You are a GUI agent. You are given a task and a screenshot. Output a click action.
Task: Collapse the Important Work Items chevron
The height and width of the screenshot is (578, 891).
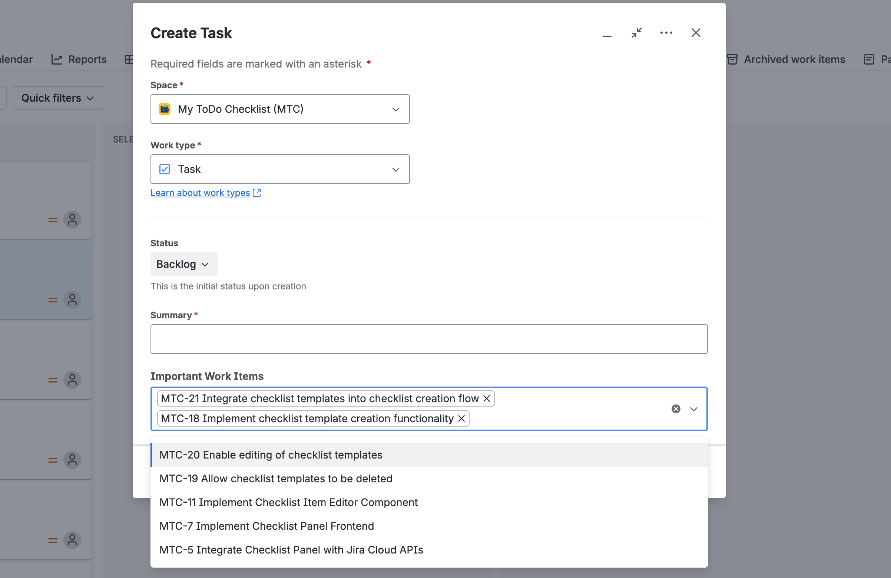(694, 409)
